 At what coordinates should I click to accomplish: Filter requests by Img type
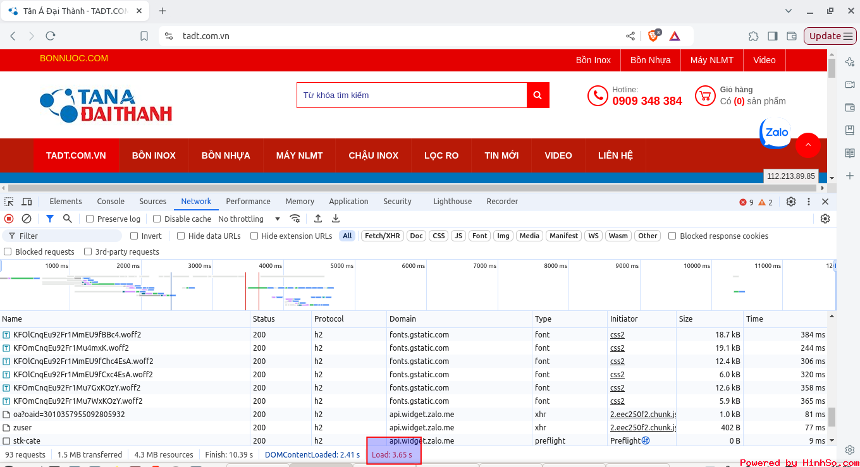pyautogui.click(x=503, y=236)
